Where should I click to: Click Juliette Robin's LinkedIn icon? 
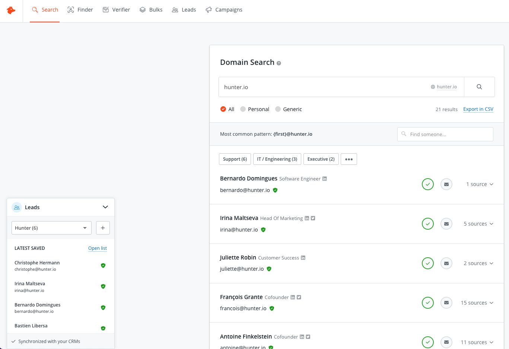(x=303, y=258)
